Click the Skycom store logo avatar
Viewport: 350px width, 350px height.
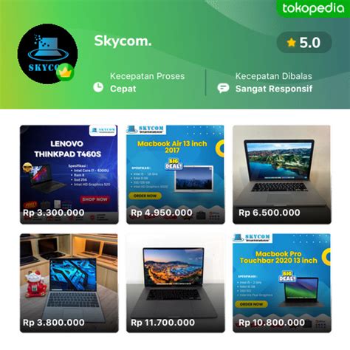pyautogui.click(x=47, y=54)
